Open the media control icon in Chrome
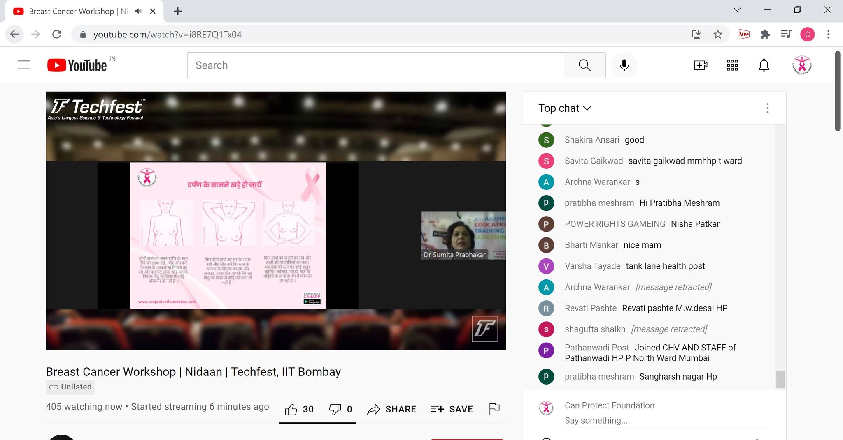843x440 pixels. (786, 34)
